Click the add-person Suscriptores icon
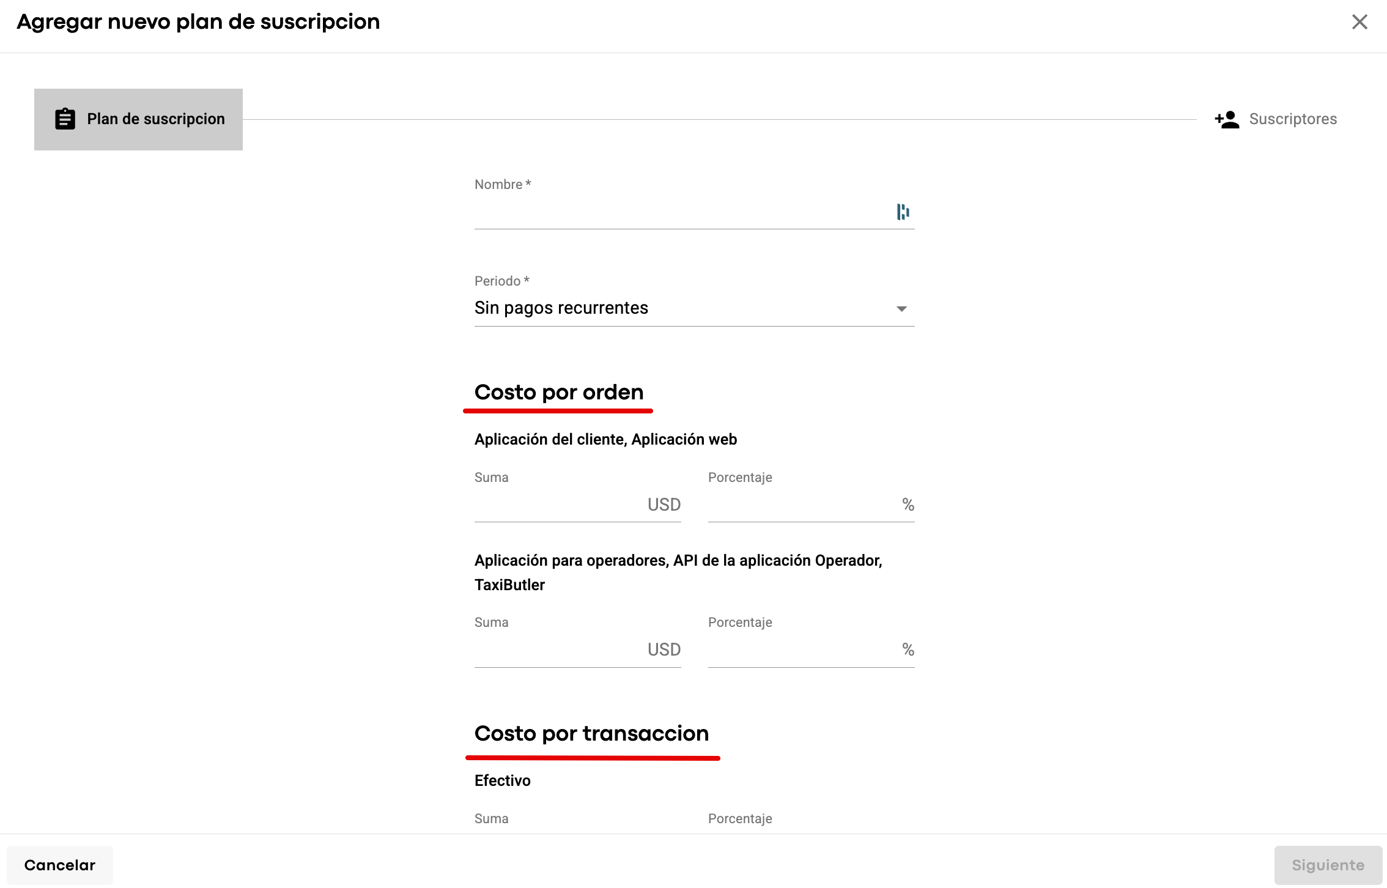This screenshot has height=888, width=1387. [1227, 119]
